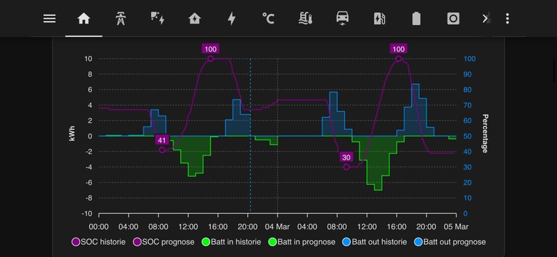Toggle the SOC historie legend series
Image resolution: width=557 pixels, height=257 pixels.
point(99,242)
